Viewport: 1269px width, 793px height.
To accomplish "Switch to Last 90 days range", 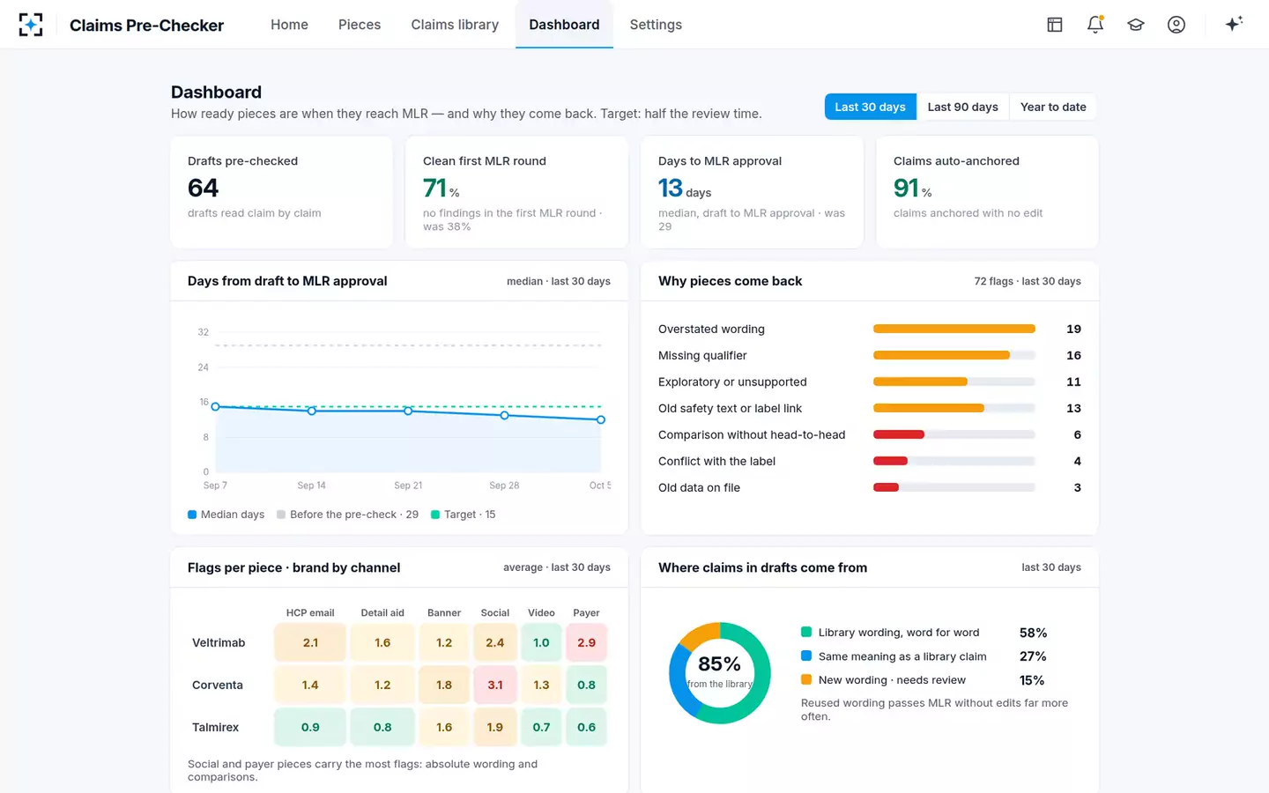I will pyautogui.click(x=962, y=107).
